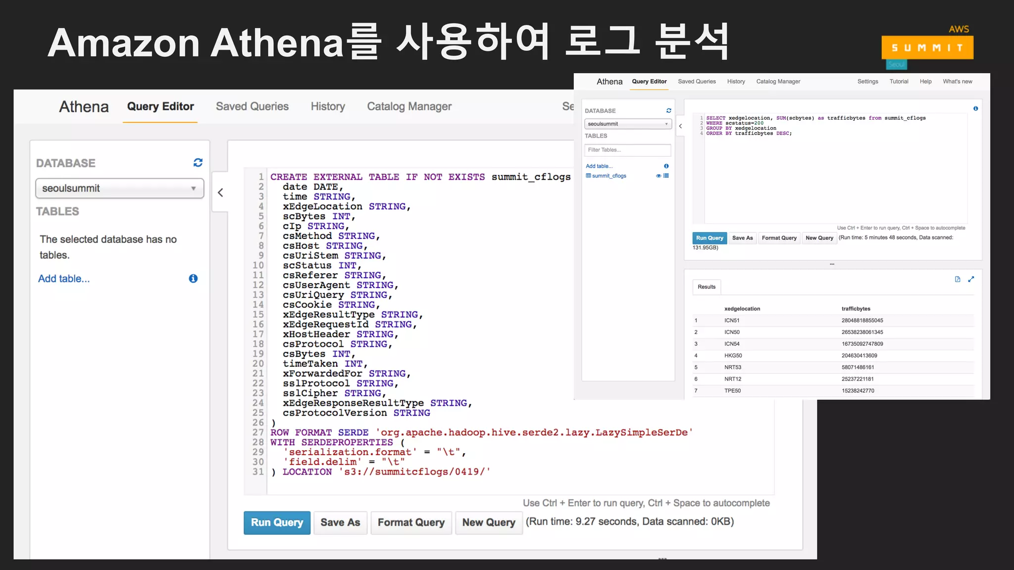Image resolution: width=1014 pixels, height=570 pixels.
Task: Select the ICN51 result cell
Action: pos(732,321)
